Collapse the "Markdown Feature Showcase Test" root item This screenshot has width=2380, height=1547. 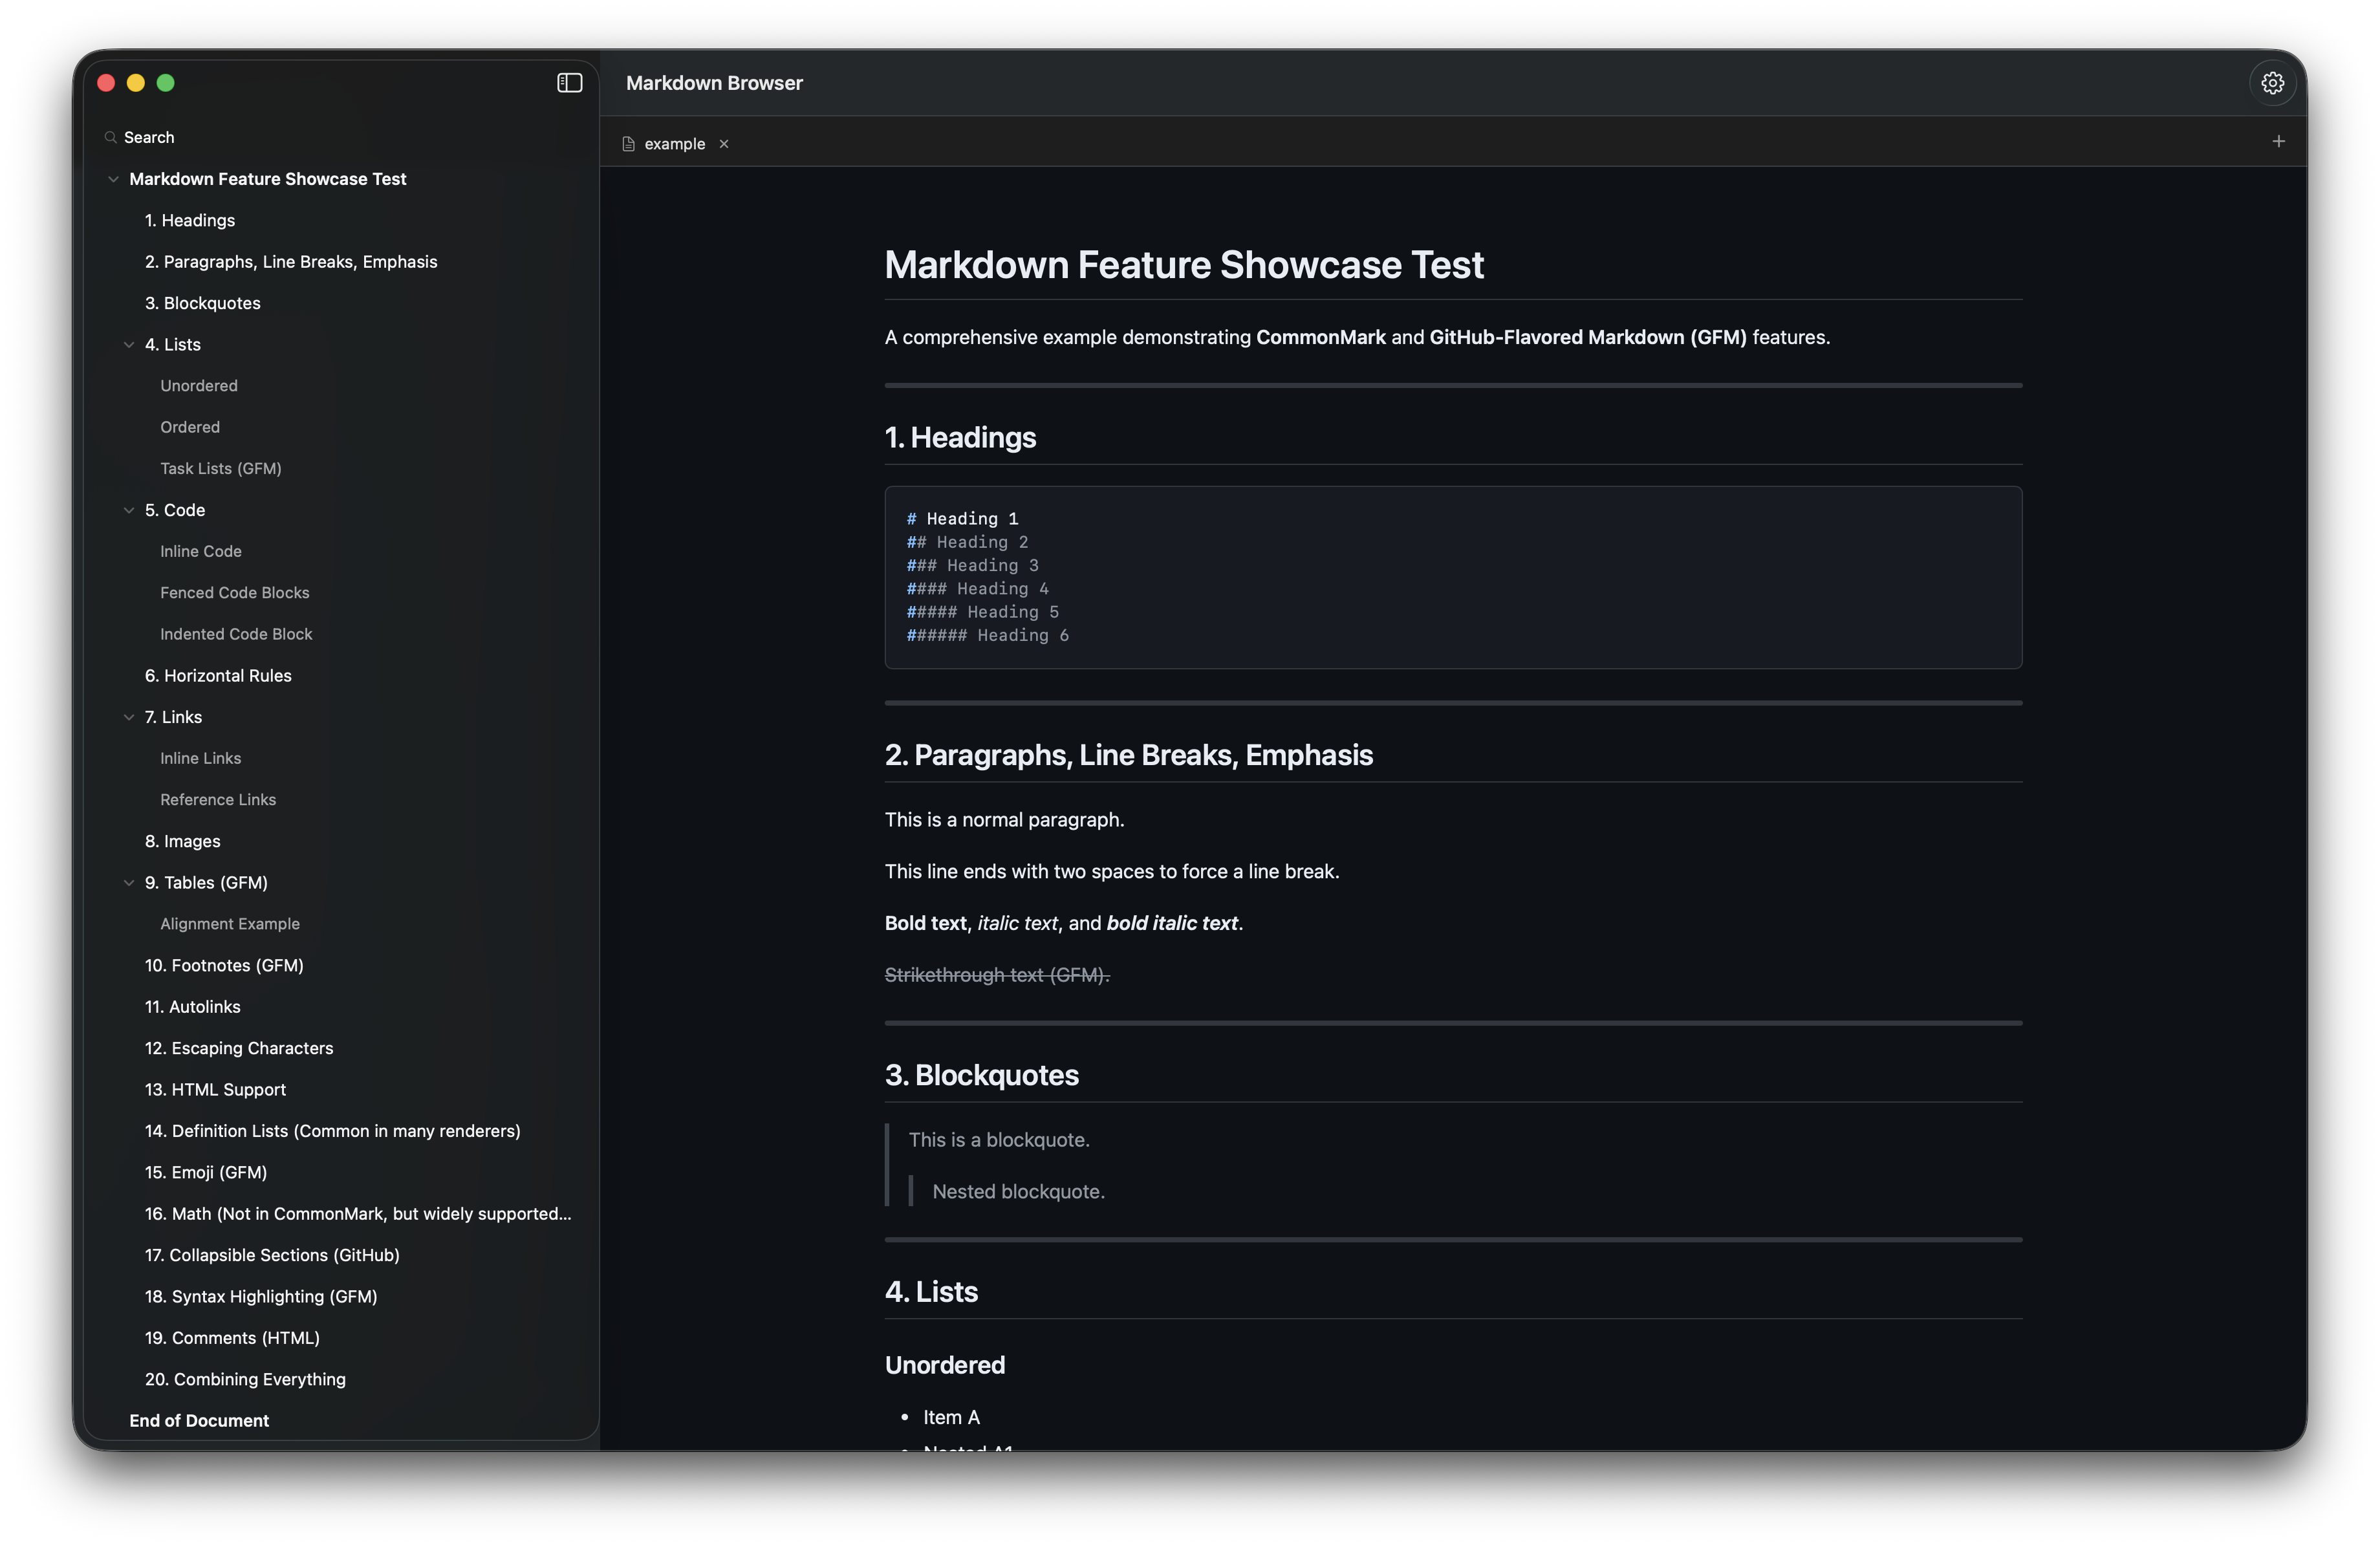click(x=113, y=178)
